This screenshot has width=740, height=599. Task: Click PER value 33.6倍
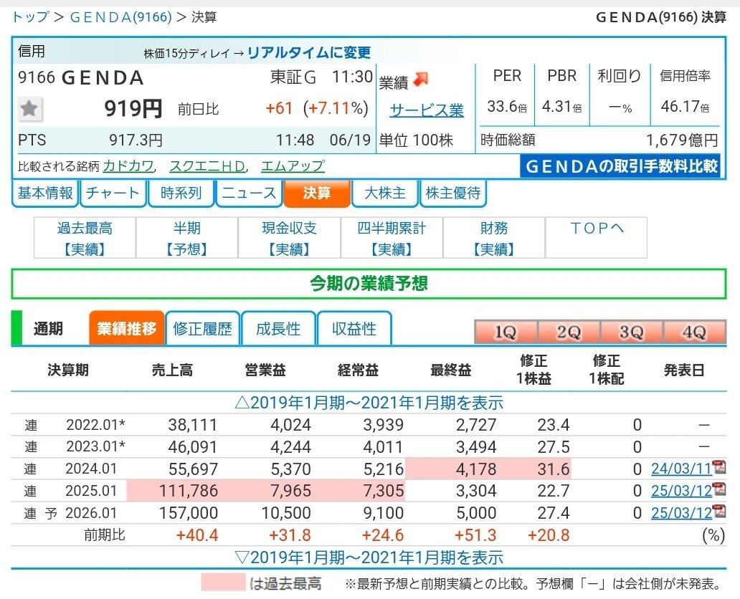[x=507, y=107]
